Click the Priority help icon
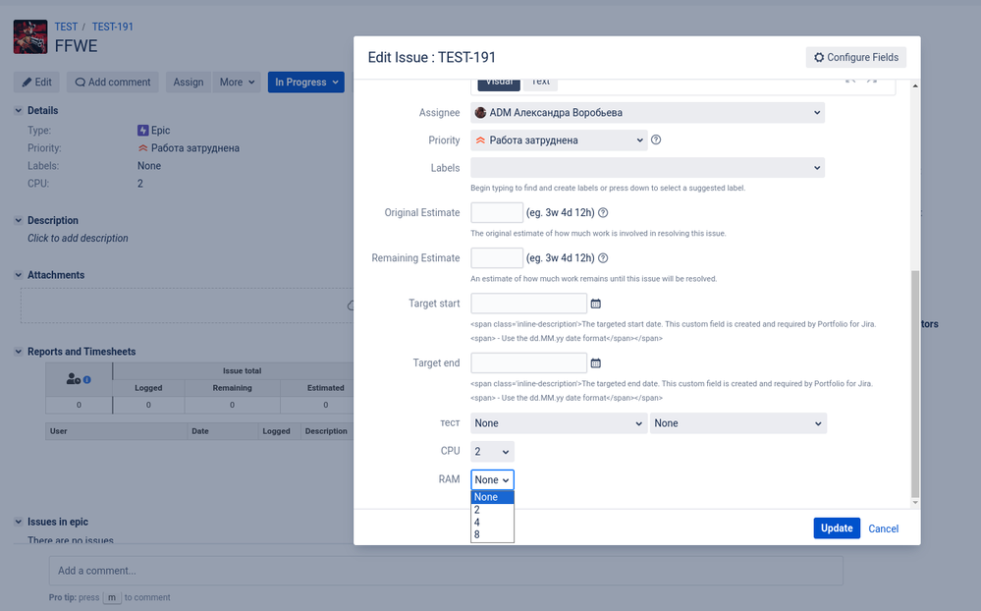The height and width of the screenshot is (611, 981). click(656, 139)
